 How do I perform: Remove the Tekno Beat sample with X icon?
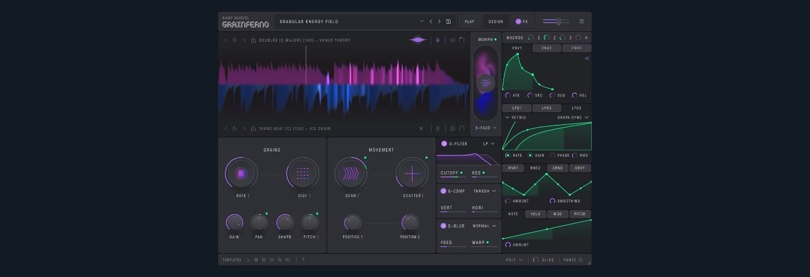(x=421, y=128)
